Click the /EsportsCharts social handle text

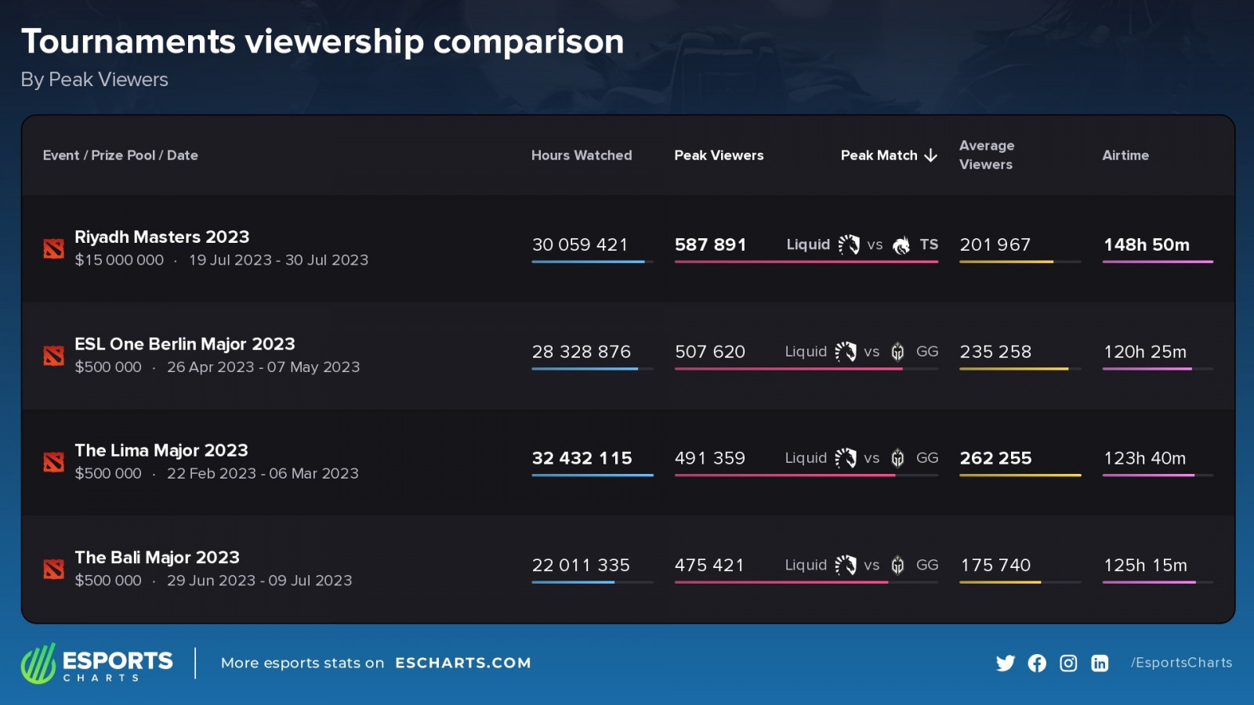1181,663
